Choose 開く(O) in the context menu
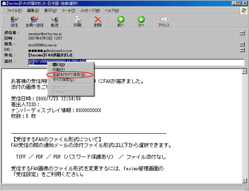This screenshot has height=191, width=249. click(71, 64)
